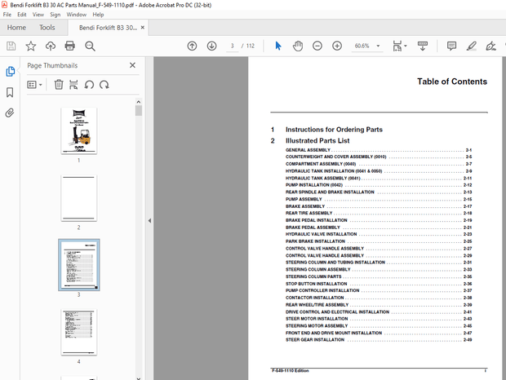
Task: Switch to the Home tab
Action: (x=16, y=28)
